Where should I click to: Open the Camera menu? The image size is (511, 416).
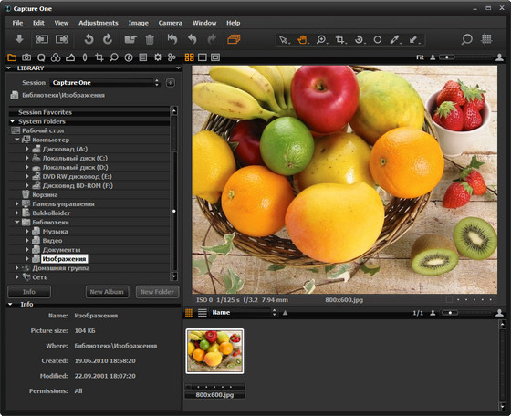click(x=170, y=23)
